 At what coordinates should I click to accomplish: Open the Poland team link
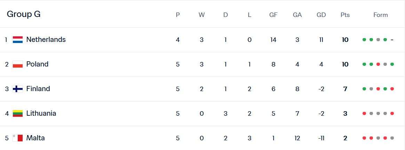click(37, 64)
